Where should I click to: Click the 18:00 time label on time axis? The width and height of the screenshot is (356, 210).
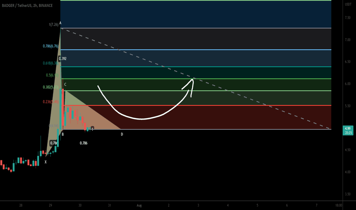point(338,205)
